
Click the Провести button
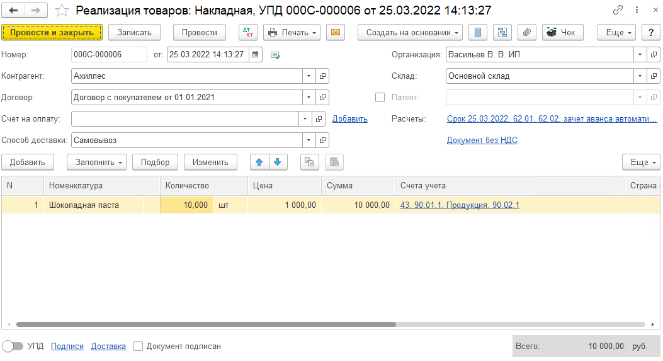pos(200,32)
